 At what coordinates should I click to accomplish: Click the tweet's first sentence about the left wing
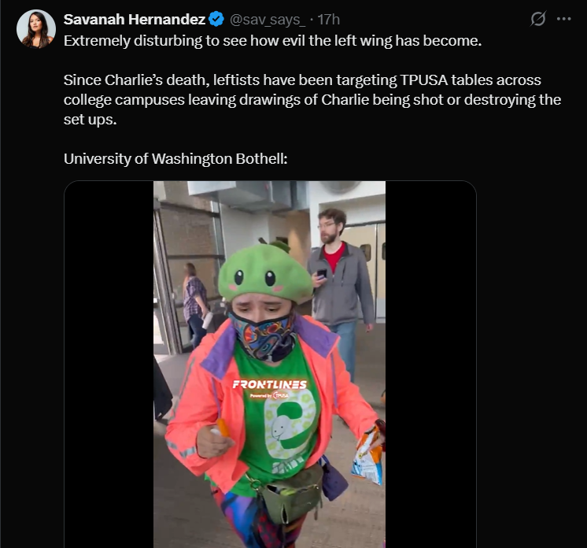[272, 40]
